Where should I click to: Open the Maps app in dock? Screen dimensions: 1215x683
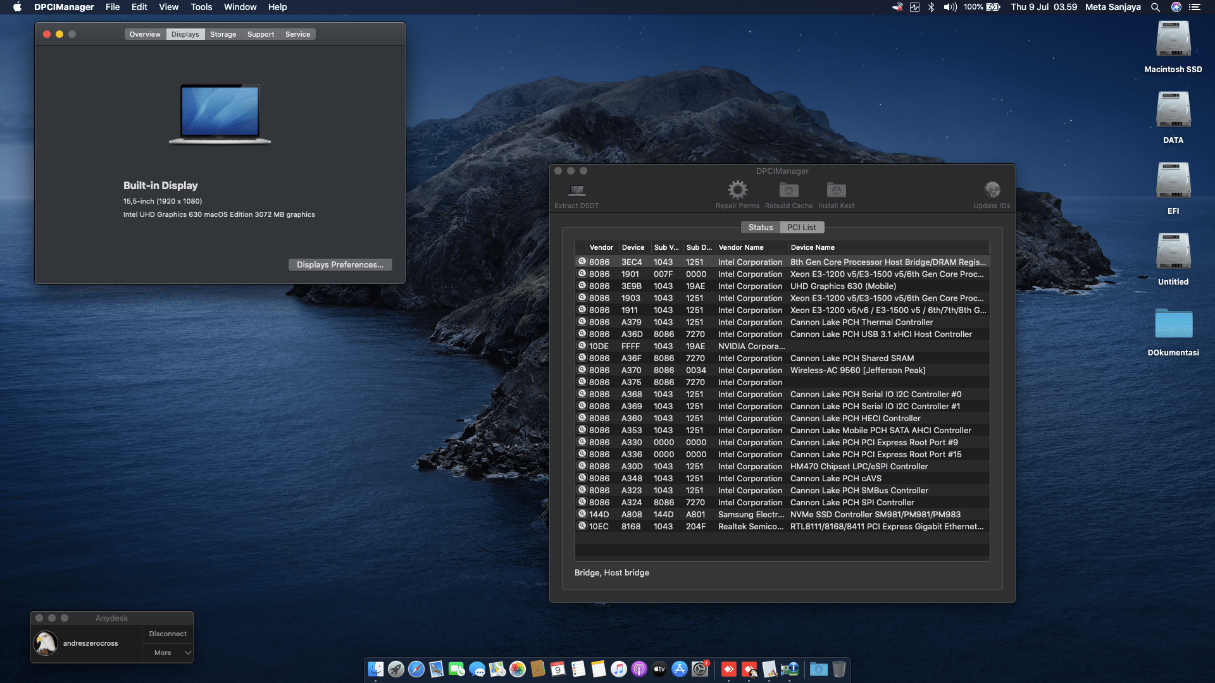pyautogui.click(x=497, y=669)
